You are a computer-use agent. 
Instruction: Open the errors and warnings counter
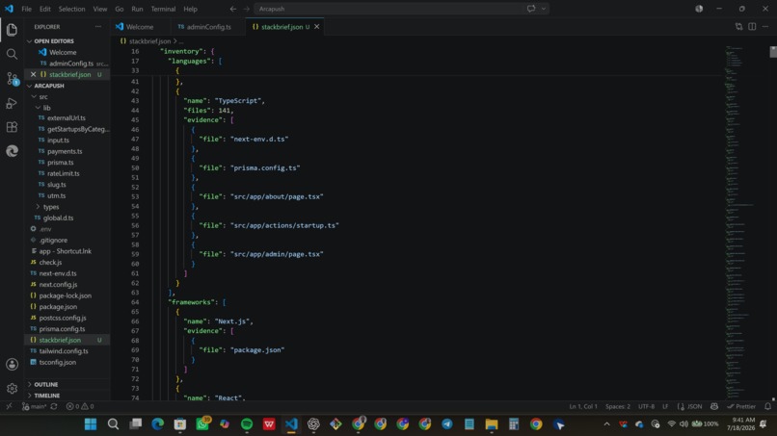[80, 406]
